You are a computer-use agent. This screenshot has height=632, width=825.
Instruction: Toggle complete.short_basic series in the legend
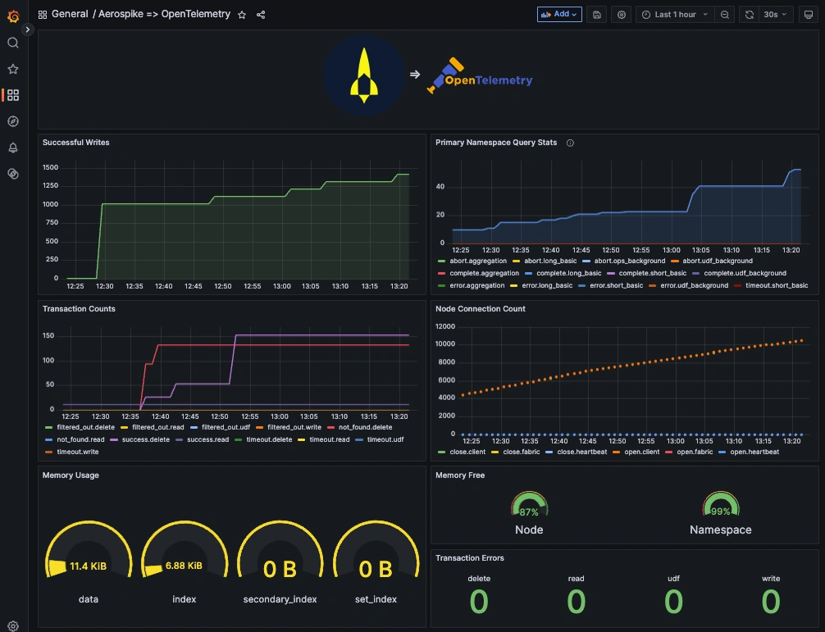click(653, 273)
